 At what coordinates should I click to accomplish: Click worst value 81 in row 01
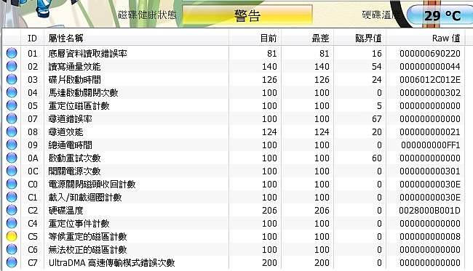[325, 54]
